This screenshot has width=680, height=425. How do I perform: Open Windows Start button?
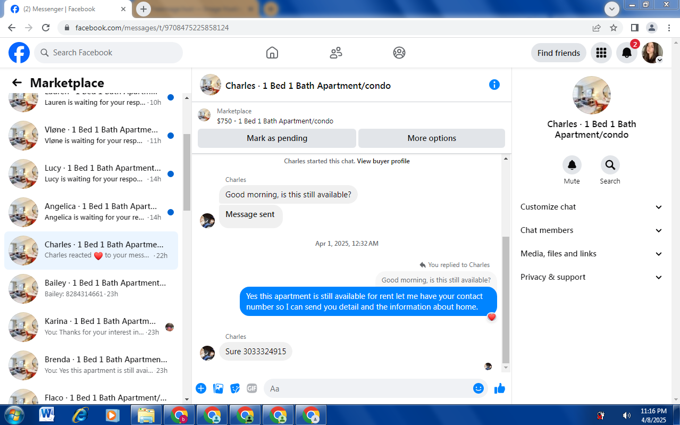(13, 415)
